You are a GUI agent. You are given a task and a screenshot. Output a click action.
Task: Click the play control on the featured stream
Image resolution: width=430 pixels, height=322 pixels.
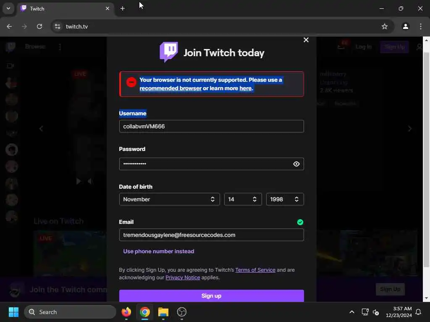click(79, 181)
